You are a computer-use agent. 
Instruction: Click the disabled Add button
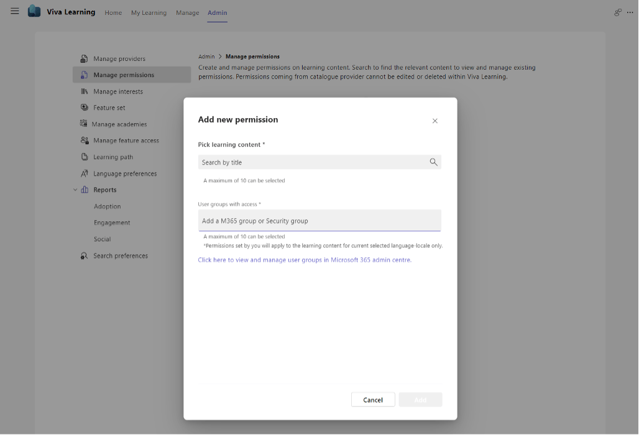[x=420, y=400]
